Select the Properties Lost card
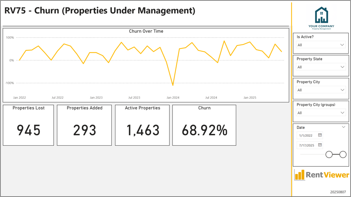This screenshot has width=351, height=197. [29, 125]
